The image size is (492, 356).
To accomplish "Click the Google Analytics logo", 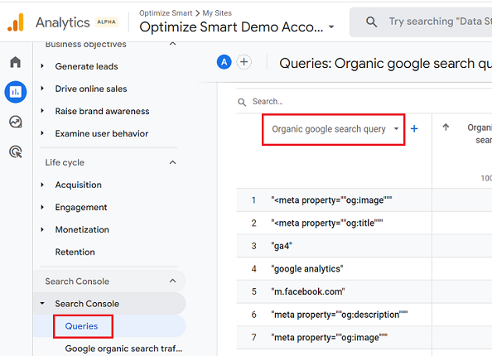I will coord(16,22).
